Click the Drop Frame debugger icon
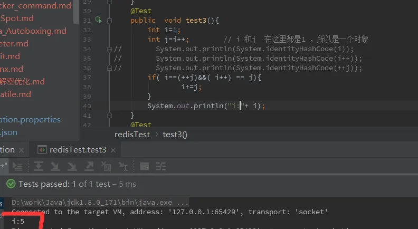This screenshot has height=229, width=418. (x=106, y=166)
